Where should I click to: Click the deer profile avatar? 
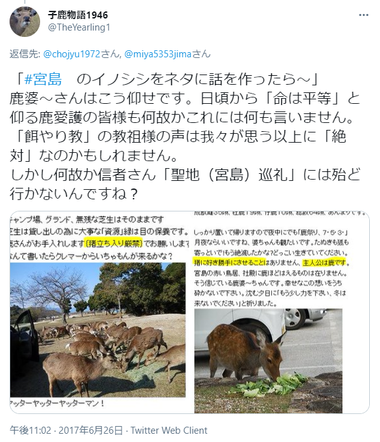coord(25,22)
